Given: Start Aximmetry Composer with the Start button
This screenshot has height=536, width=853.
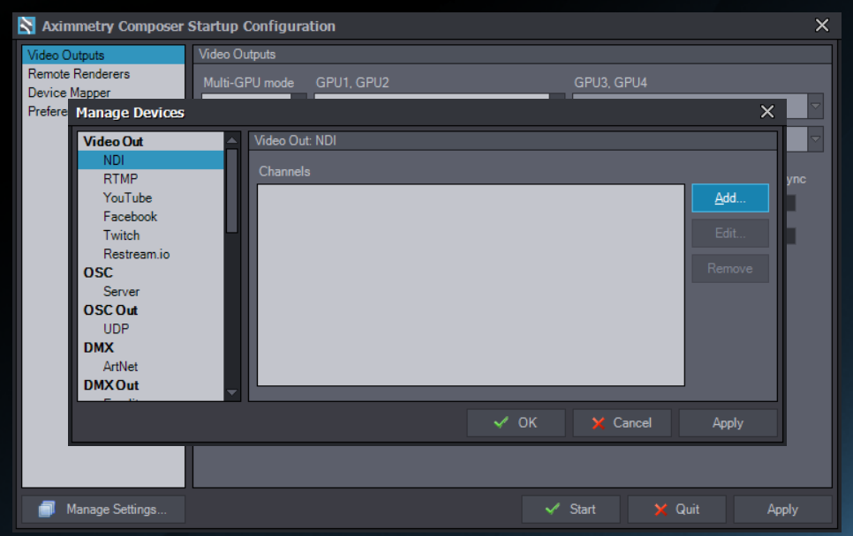Looking at the screenshot, I should click(x=570, y=509).
